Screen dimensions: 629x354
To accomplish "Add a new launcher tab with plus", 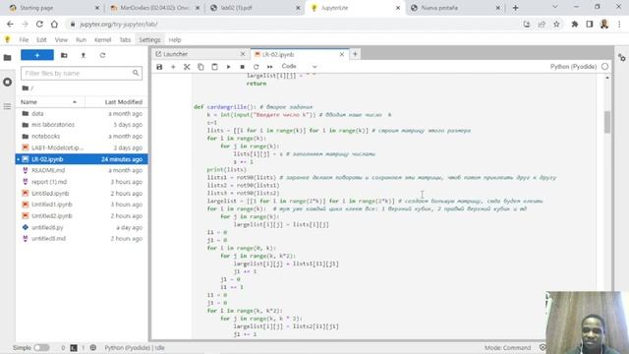I will coord(355,54).
